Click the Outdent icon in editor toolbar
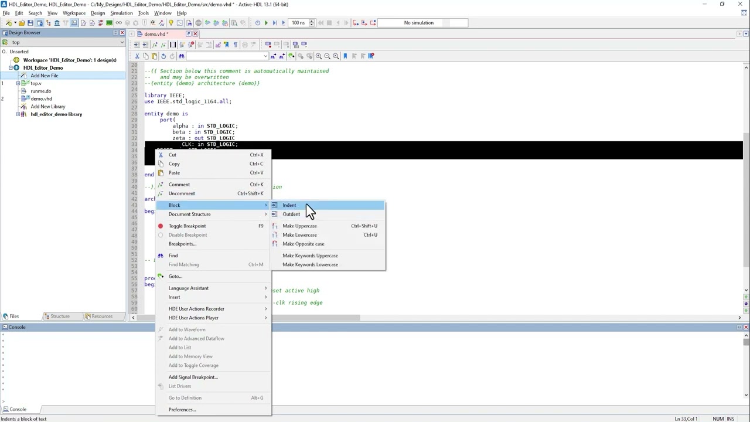The height and width of the screenshot is (422, 750). click(x=145, y=45)
